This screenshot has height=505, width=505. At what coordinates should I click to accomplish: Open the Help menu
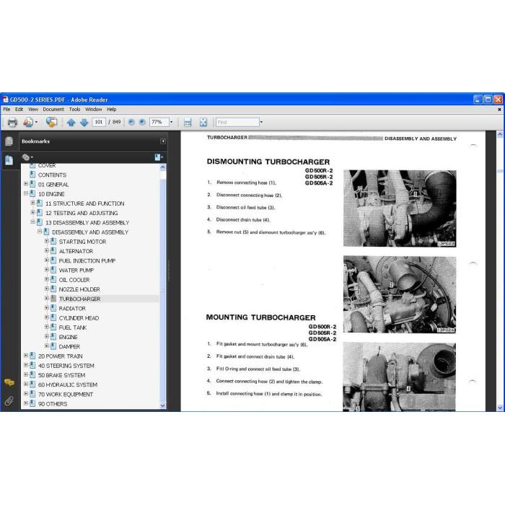(111, 110)
